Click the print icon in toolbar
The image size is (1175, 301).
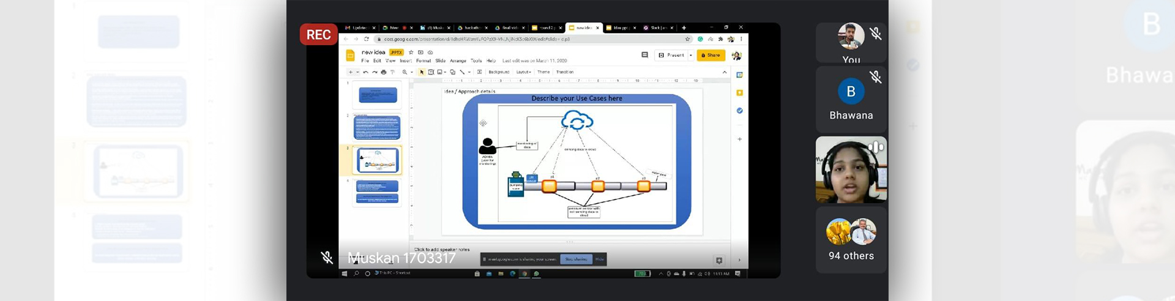coord(384,72)
